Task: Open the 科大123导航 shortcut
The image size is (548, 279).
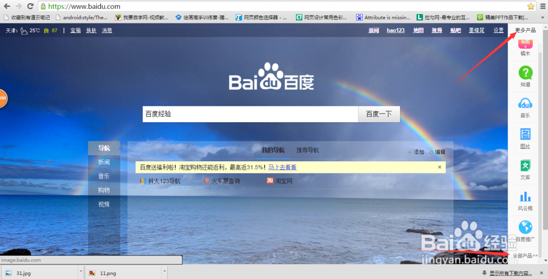Action: (x=160, y=181)
